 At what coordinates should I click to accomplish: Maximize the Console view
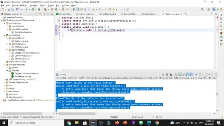point(216,75)
